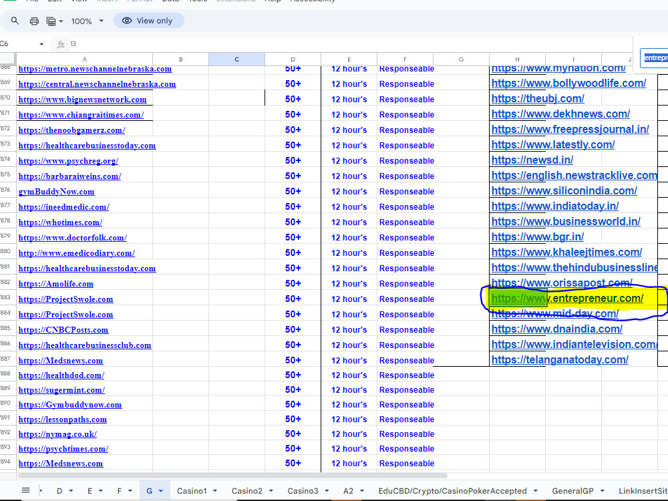Open the bignewsnetwork.com link
Viewport: 668px width, 501px height.
click(x=82, y=100)
